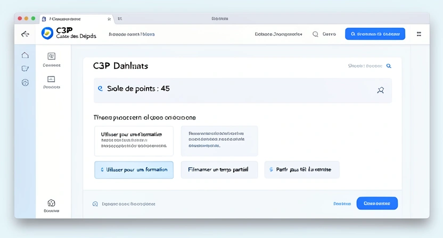This screenshot has height=238, width=443.
Task: Select the first panel icon in secondary sidebar
Action: tap(52, 56)
